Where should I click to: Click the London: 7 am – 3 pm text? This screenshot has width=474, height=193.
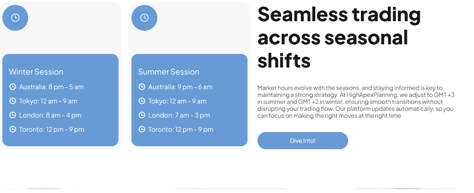[179, 115]
